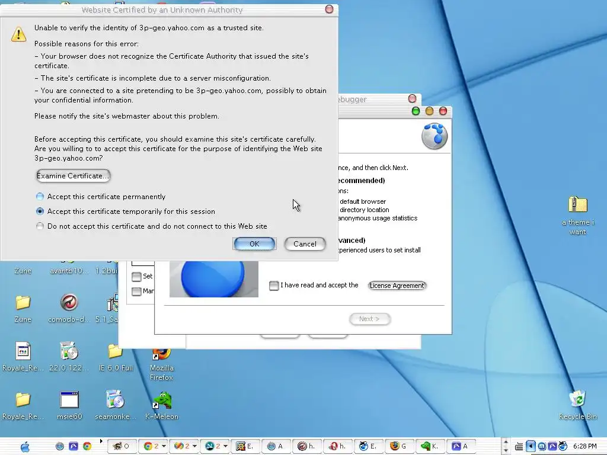Open the msie60 window icon

[69, 399]
